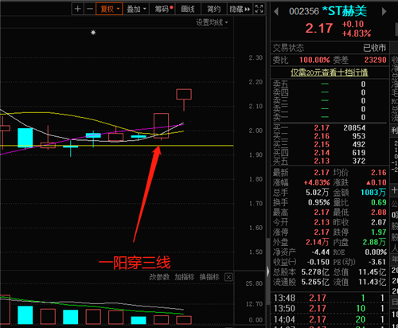This screenshot has width=398, height=328.
Task: Click the plus icon at right edge
Action: (x=394, y=189)
